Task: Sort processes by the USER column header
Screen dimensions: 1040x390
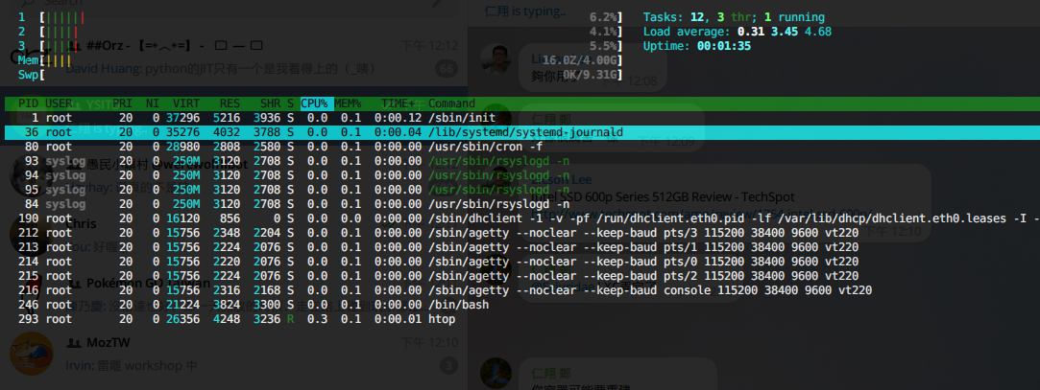Action: [x=59, y=103]
